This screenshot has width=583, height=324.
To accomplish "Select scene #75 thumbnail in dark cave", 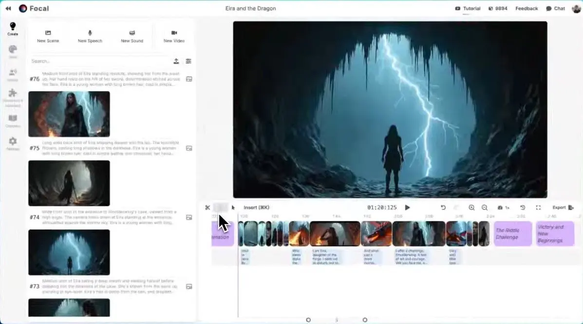I will pyautogui.click(x=69, y=183).
